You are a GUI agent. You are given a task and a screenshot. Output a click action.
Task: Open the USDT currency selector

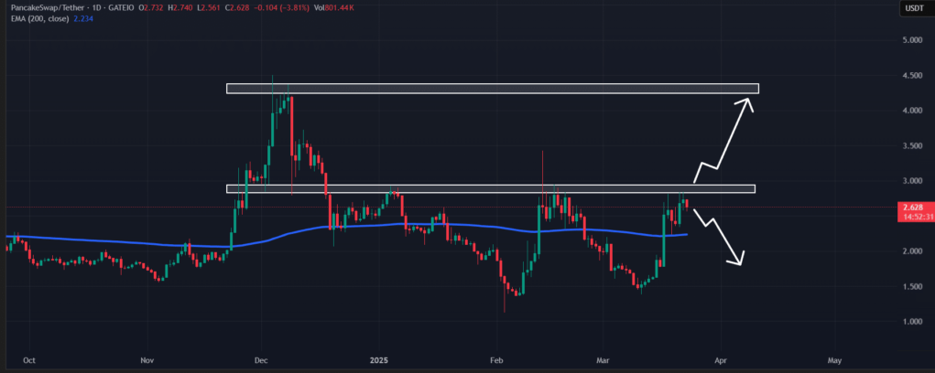pos(914,8)
